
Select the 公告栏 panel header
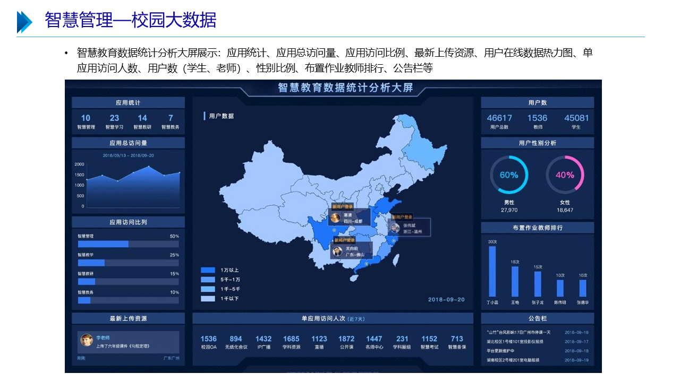pyautogui.click(x=537, y=318)
